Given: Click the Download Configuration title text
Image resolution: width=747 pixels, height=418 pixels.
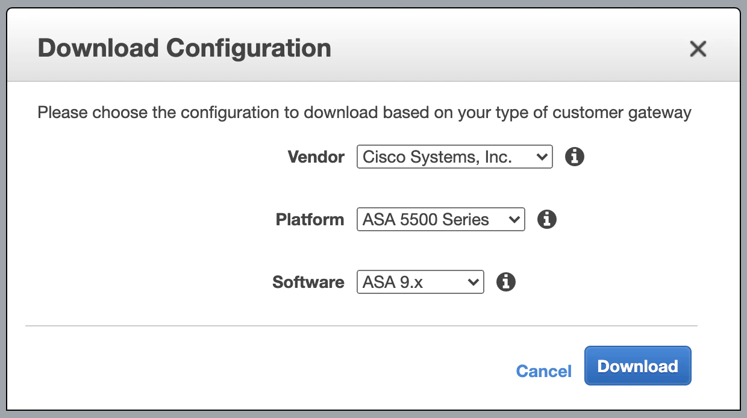Looking at the screenshot, I should tap(184, 48).
